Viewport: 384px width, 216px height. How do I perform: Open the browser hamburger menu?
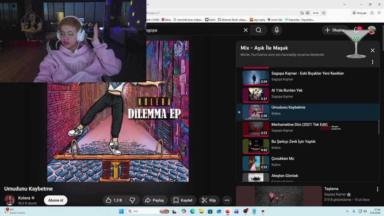pyautogui.click(x=379, y=13)
